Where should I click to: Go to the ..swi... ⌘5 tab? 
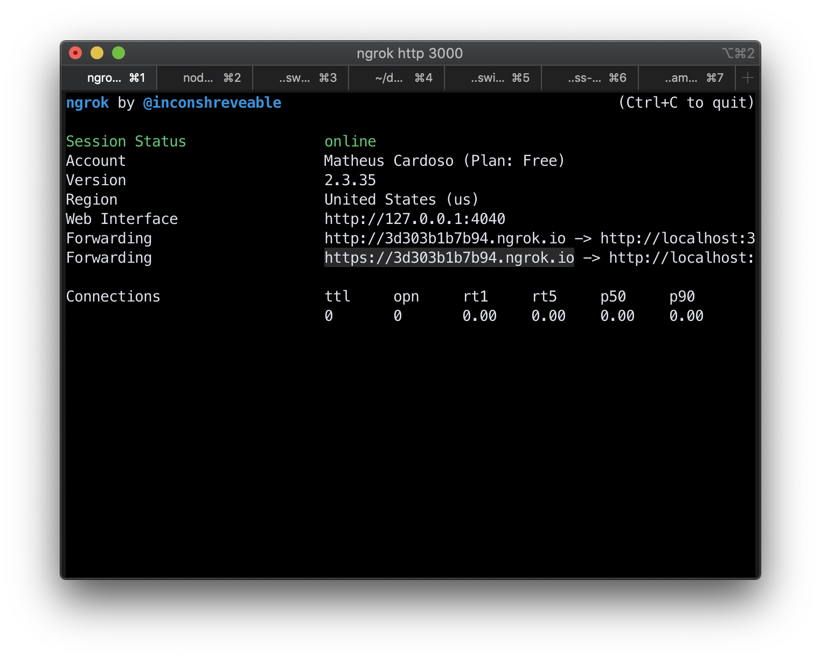[493, 78]
